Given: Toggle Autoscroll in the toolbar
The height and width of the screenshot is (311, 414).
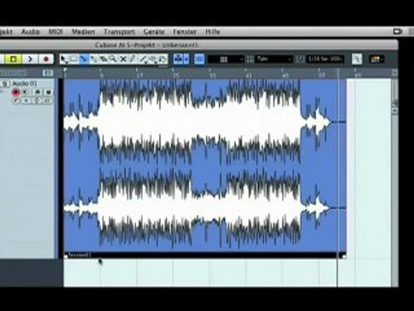Looking at the screenshot, I should [178, 59].
